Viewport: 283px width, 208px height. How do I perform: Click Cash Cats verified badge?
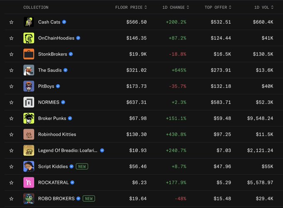coord(64,22)
